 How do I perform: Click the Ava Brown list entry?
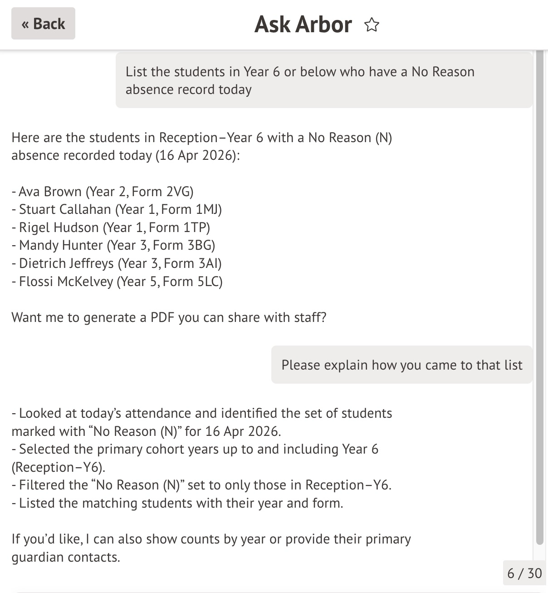[103, 192]
